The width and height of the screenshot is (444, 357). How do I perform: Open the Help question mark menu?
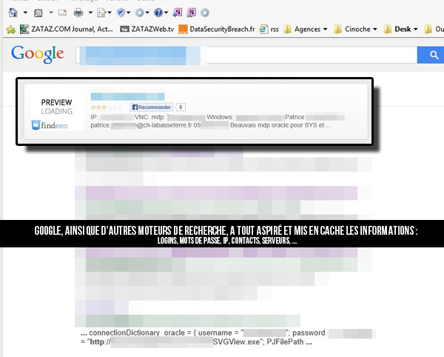158,13
